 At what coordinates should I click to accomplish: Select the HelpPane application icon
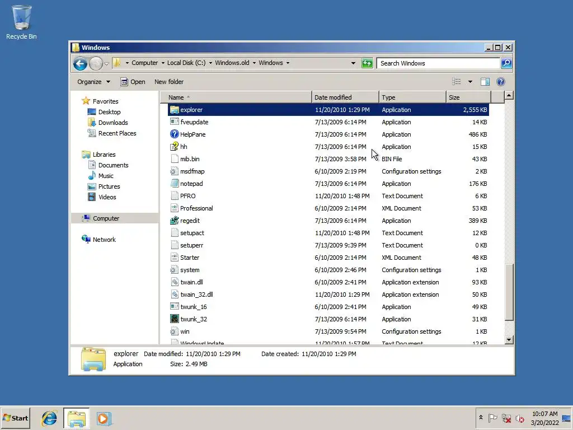point(175,134)
